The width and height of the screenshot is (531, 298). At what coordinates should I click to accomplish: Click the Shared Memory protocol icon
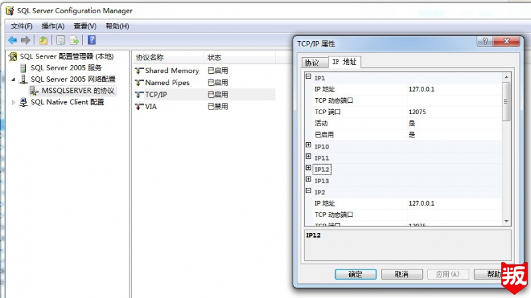[x=139, y=70]
